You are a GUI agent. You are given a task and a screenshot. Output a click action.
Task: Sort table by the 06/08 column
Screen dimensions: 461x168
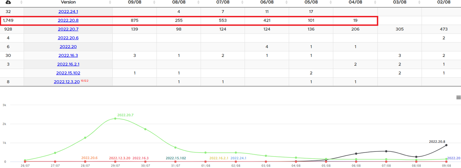point(267,2)
